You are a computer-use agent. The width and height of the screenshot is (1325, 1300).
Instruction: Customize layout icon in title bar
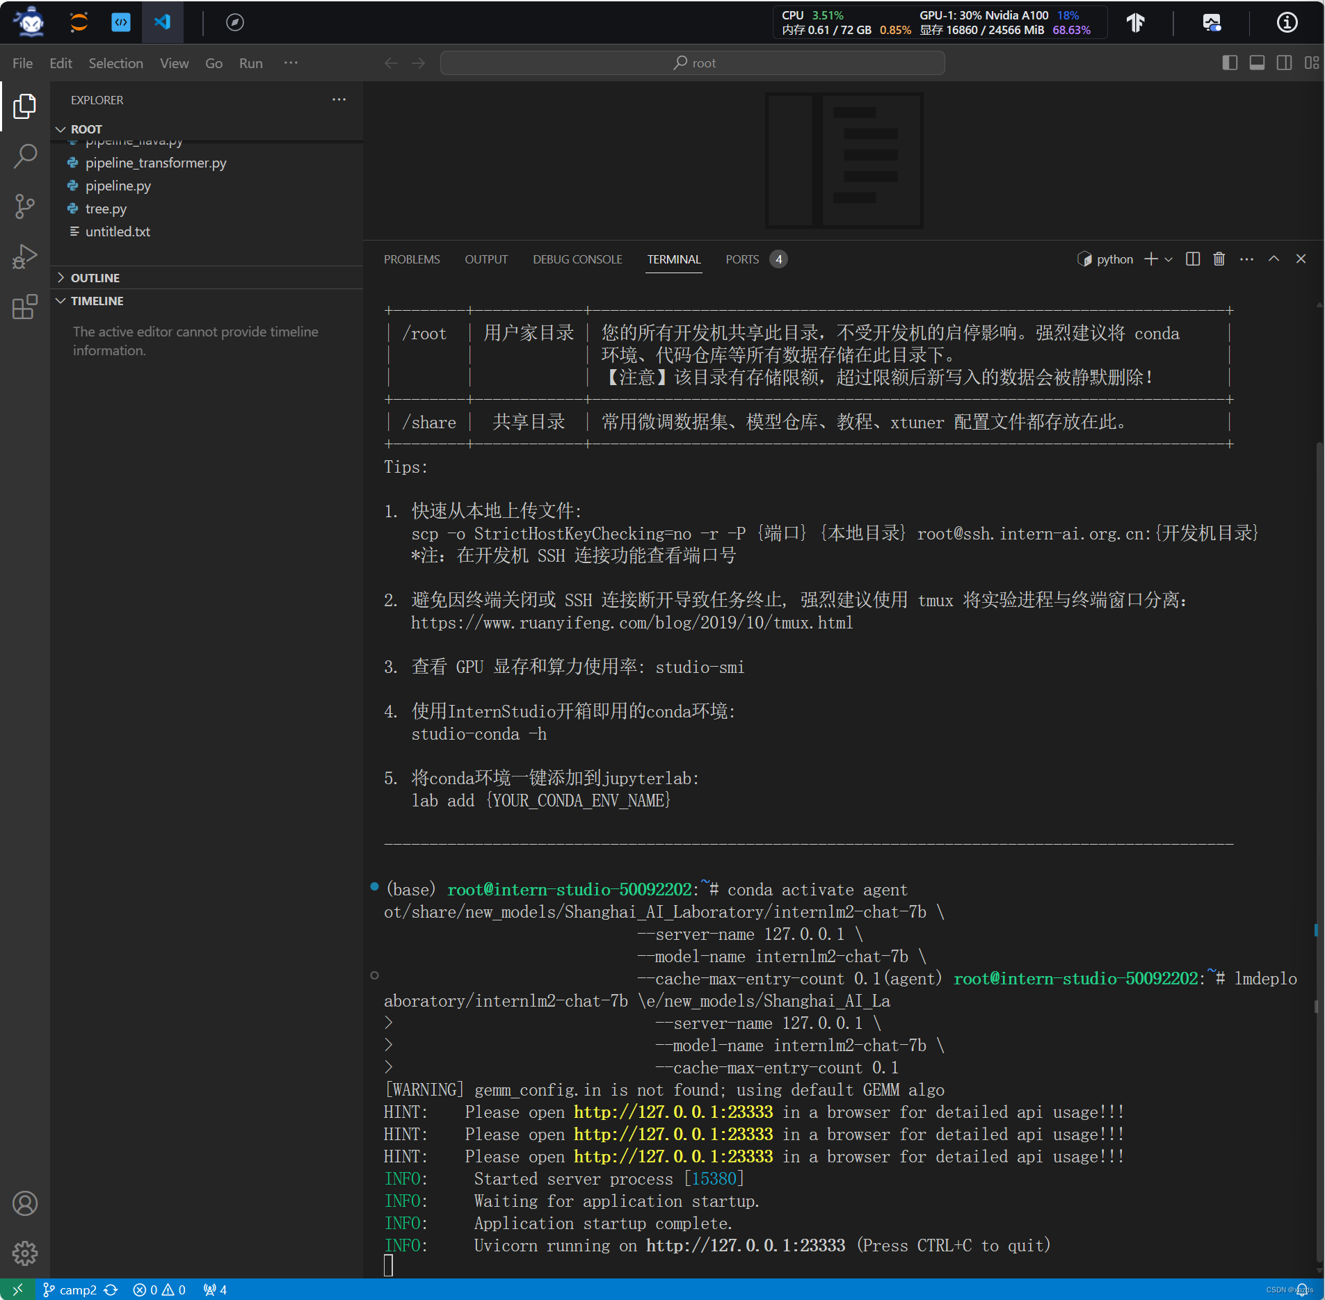(x=1312, y=63)
